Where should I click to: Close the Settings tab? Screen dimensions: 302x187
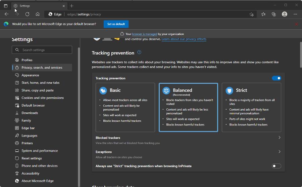(63, 6)
